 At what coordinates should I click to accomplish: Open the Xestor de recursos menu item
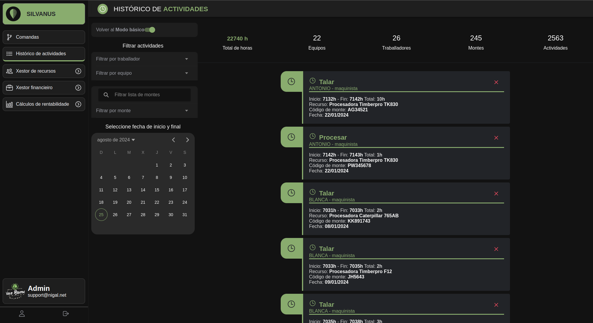[44, 71]
